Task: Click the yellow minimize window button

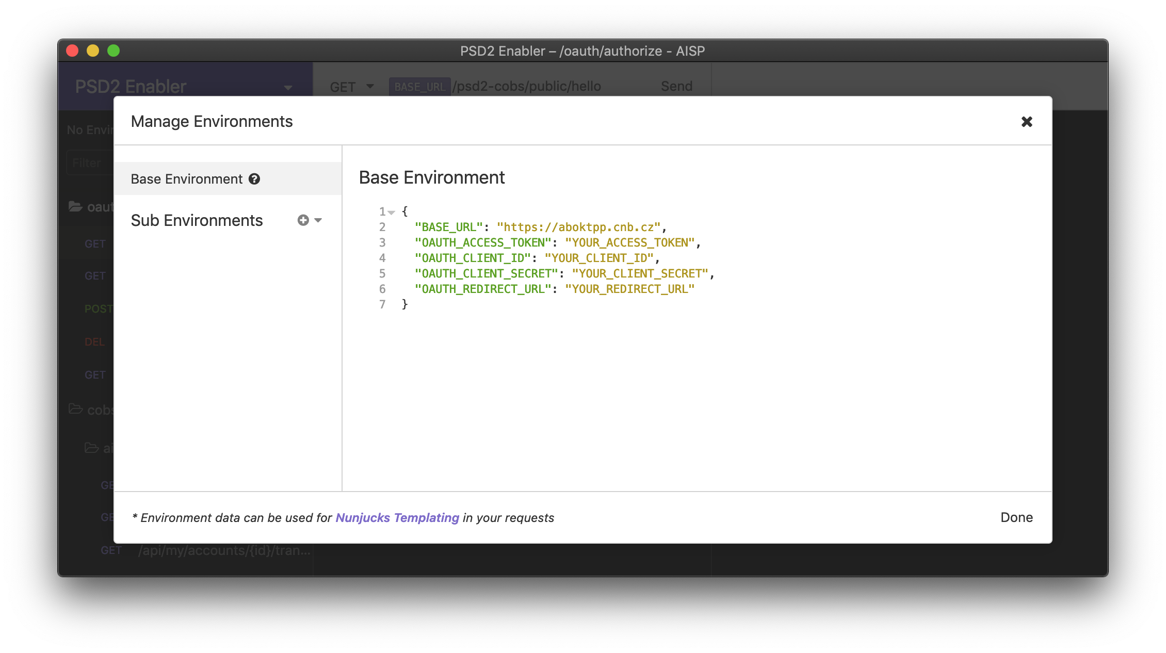Action: click(x=93, y=51)
